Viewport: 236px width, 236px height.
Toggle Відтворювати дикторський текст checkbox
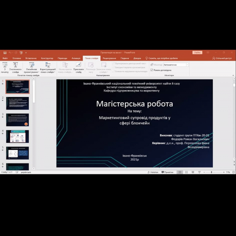[x=113, y=63]
